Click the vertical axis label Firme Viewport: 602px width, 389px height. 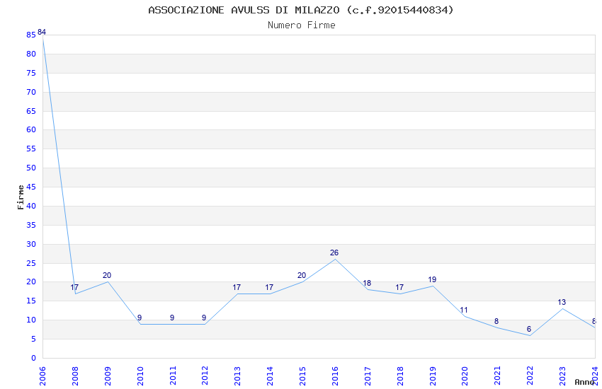(x=21, y=197)
